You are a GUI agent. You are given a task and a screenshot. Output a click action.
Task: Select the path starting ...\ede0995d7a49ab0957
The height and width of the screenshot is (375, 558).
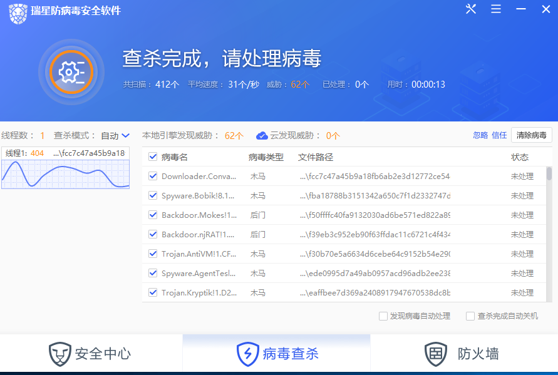375,273
